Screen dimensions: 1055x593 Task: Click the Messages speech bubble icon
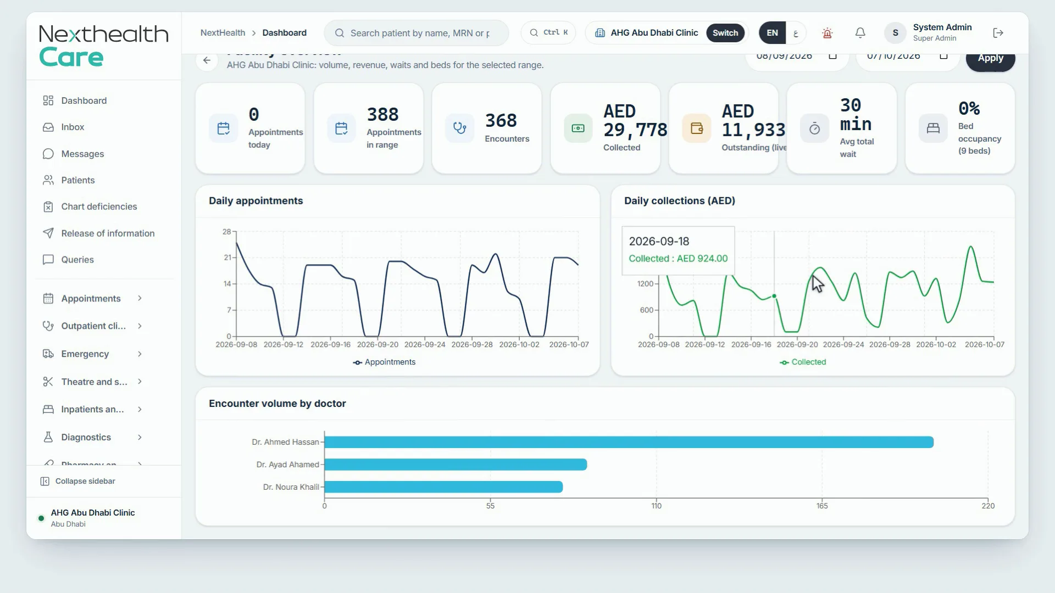pos(48,154)
